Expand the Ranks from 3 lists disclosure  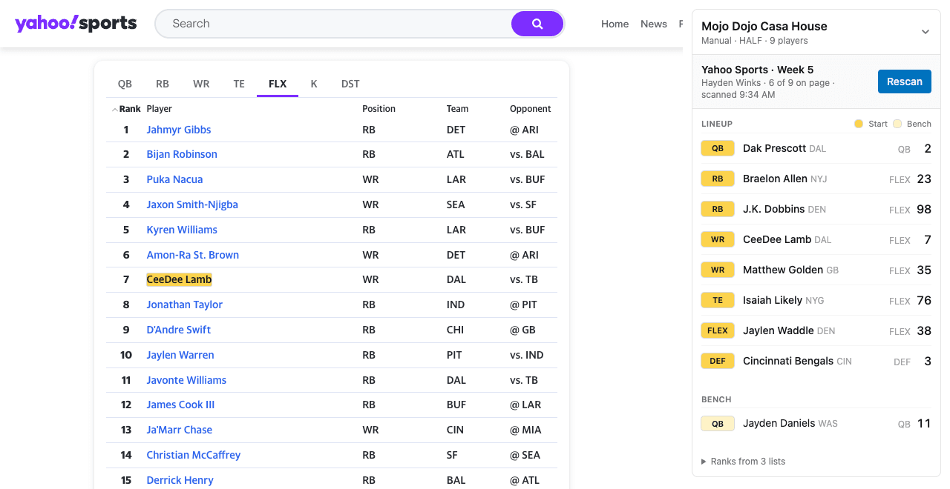[743, 462]
